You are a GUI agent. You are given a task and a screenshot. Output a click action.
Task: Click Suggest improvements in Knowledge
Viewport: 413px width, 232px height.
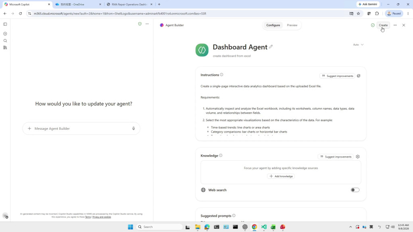[336, 157]
